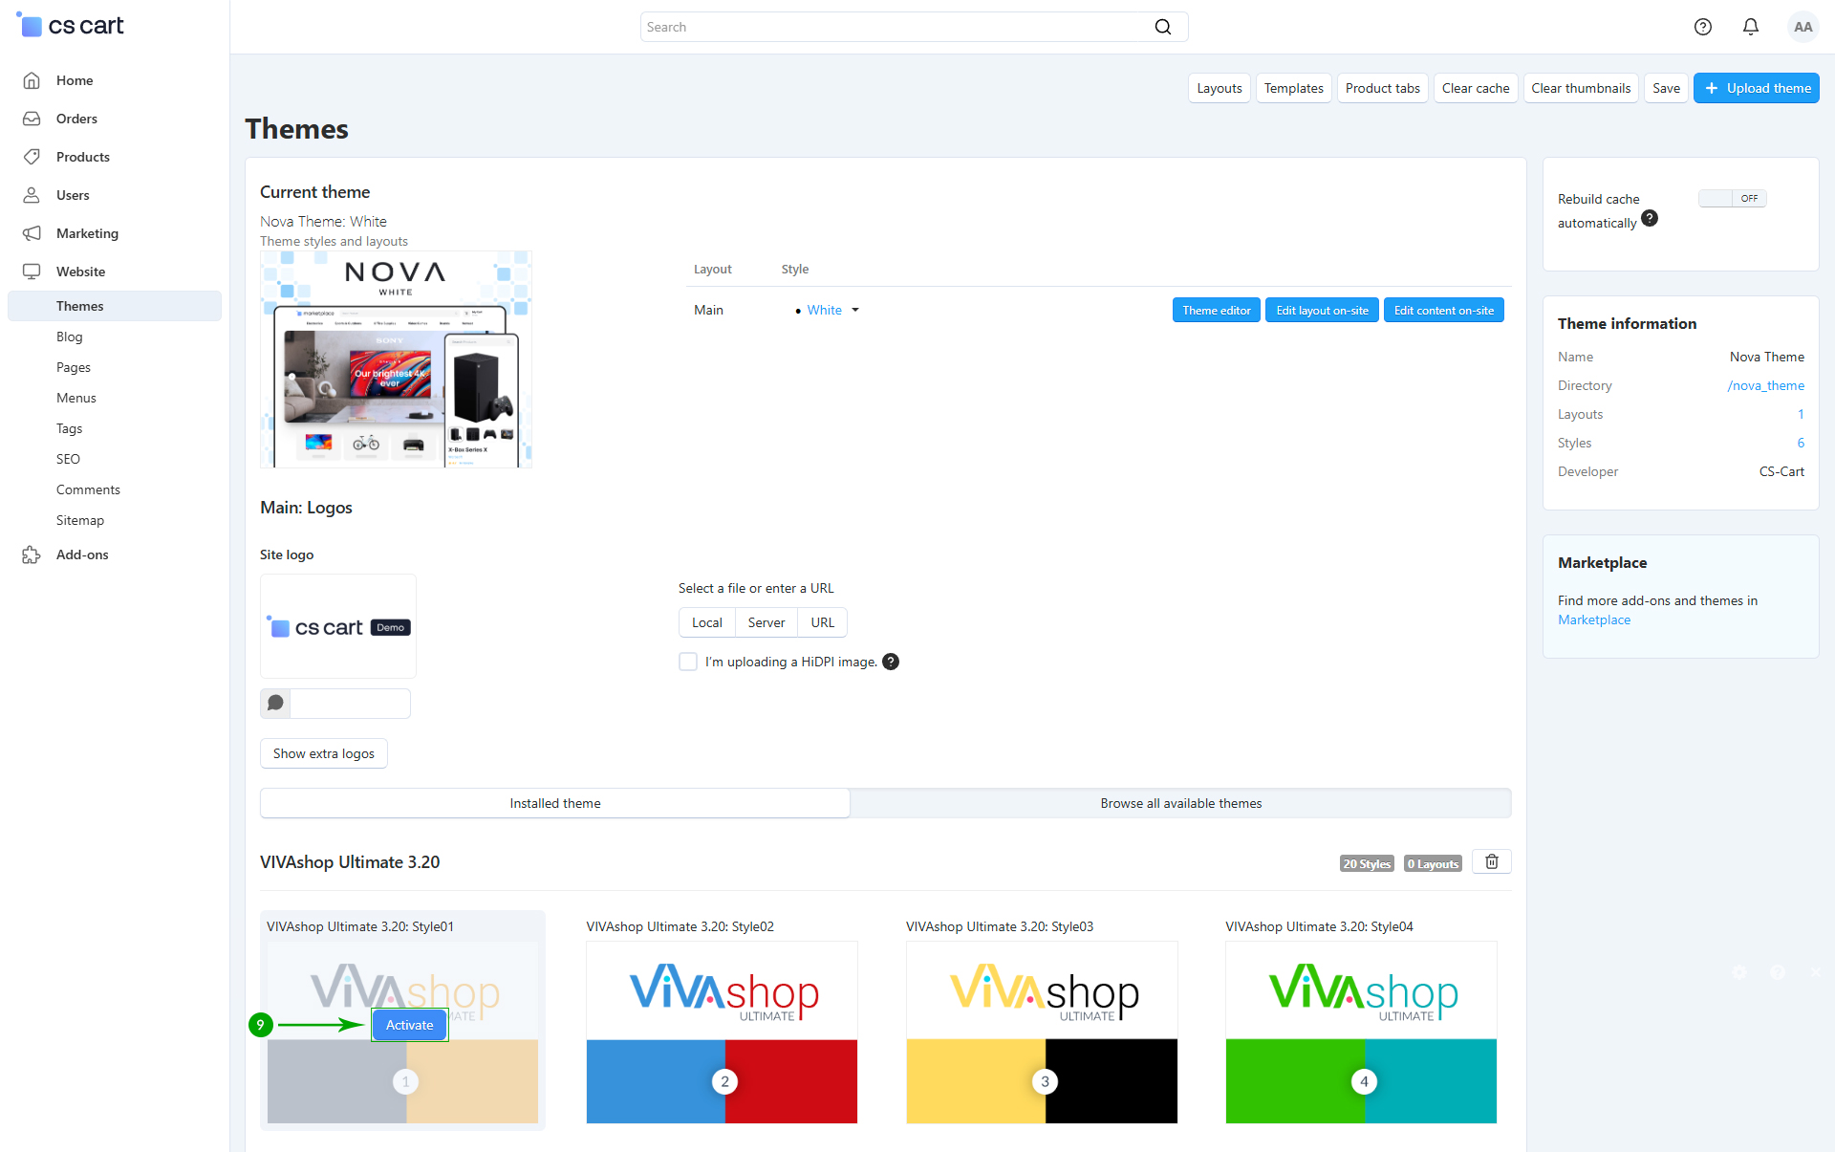
Task: Expand the Products sidebar menu
Action: (x=83, y=157)
